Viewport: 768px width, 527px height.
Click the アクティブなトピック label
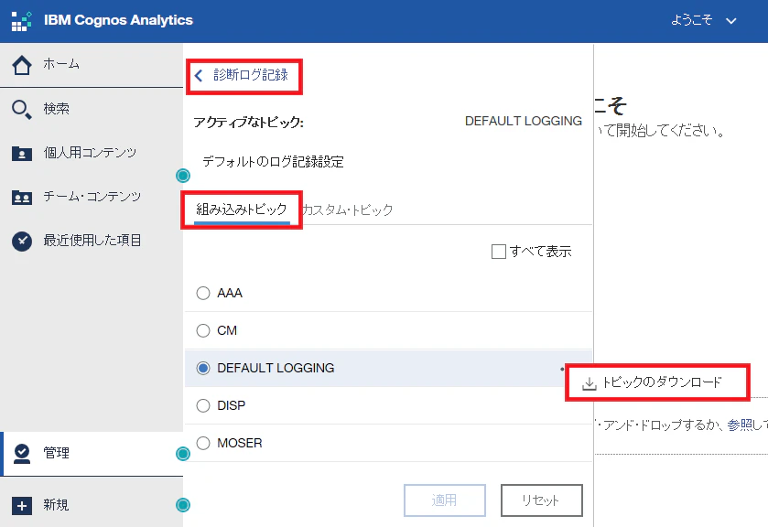pyautogui.click(x=249, y=122)
